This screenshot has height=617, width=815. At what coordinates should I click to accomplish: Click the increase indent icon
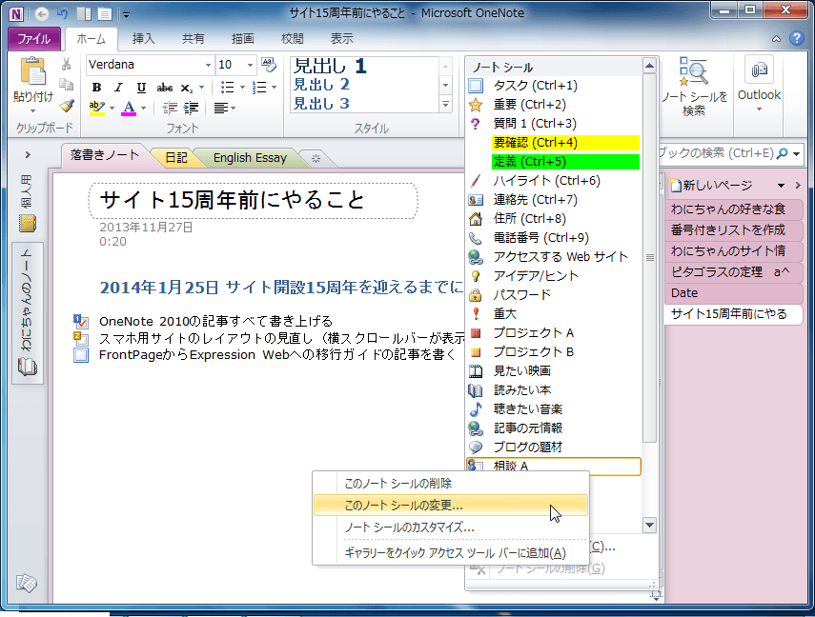click(191, 108)
